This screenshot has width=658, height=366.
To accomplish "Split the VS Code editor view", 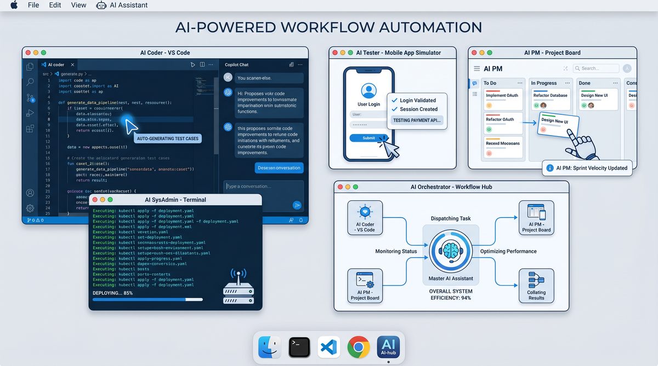I will [202, 65].
